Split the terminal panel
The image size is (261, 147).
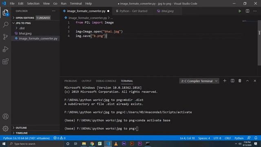[232, 81]
